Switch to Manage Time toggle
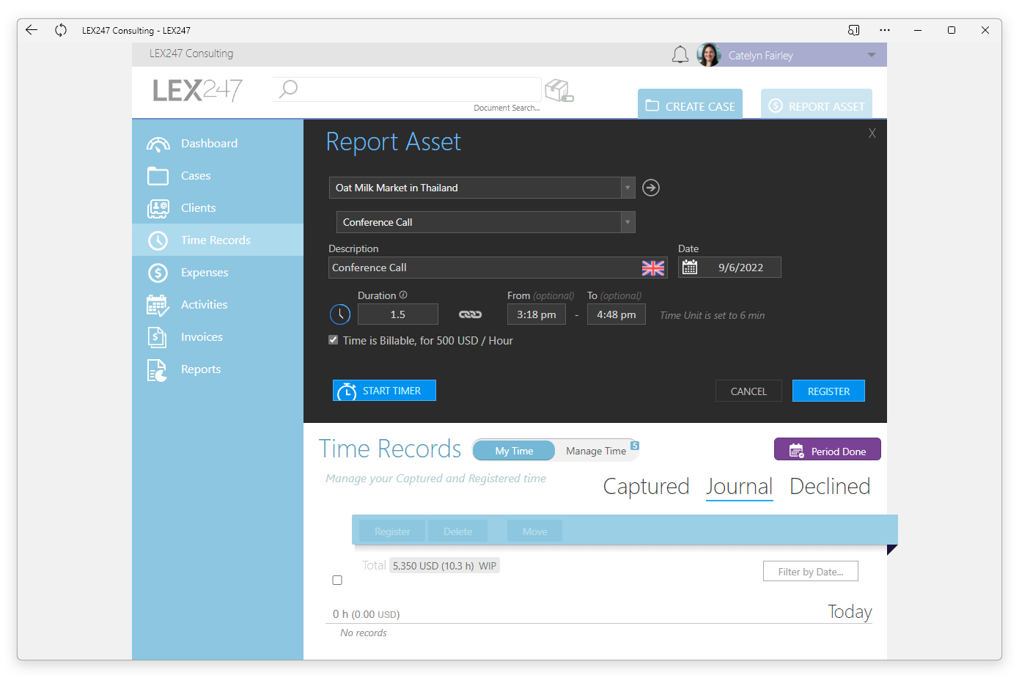The image size is (1019, 678). 596,451
